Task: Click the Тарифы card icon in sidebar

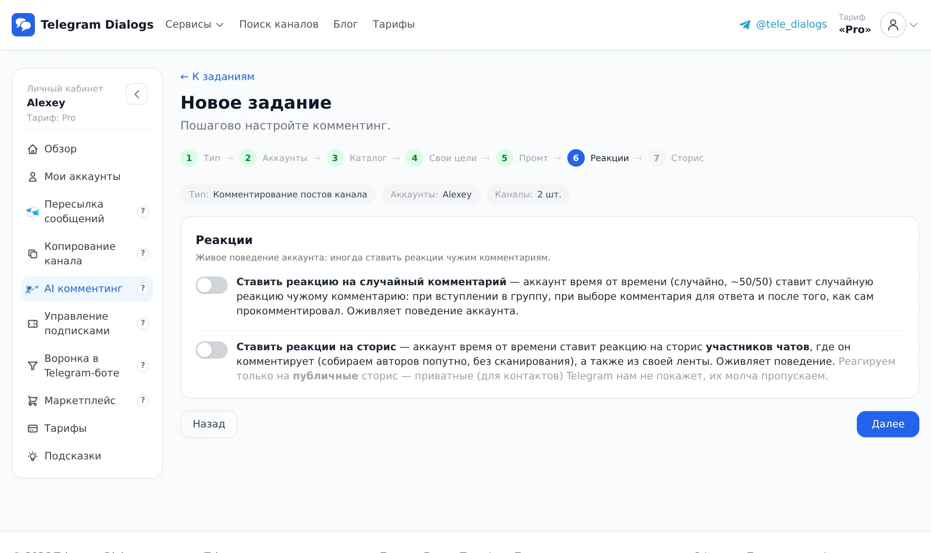Action: click(32, 428)
